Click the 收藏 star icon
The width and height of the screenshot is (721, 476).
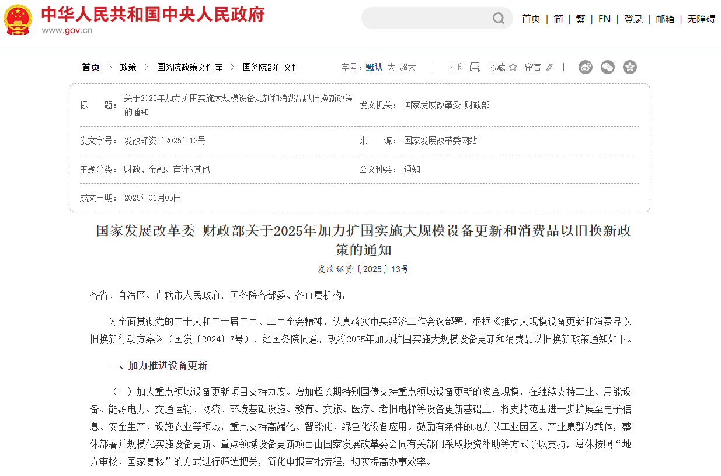point(513,68)
